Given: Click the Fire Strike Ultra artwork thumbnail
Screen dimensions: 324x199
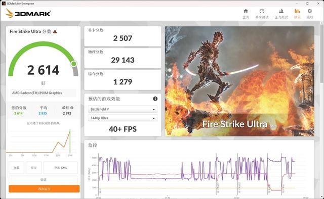Looking at the screenshot, I should 239,81.
